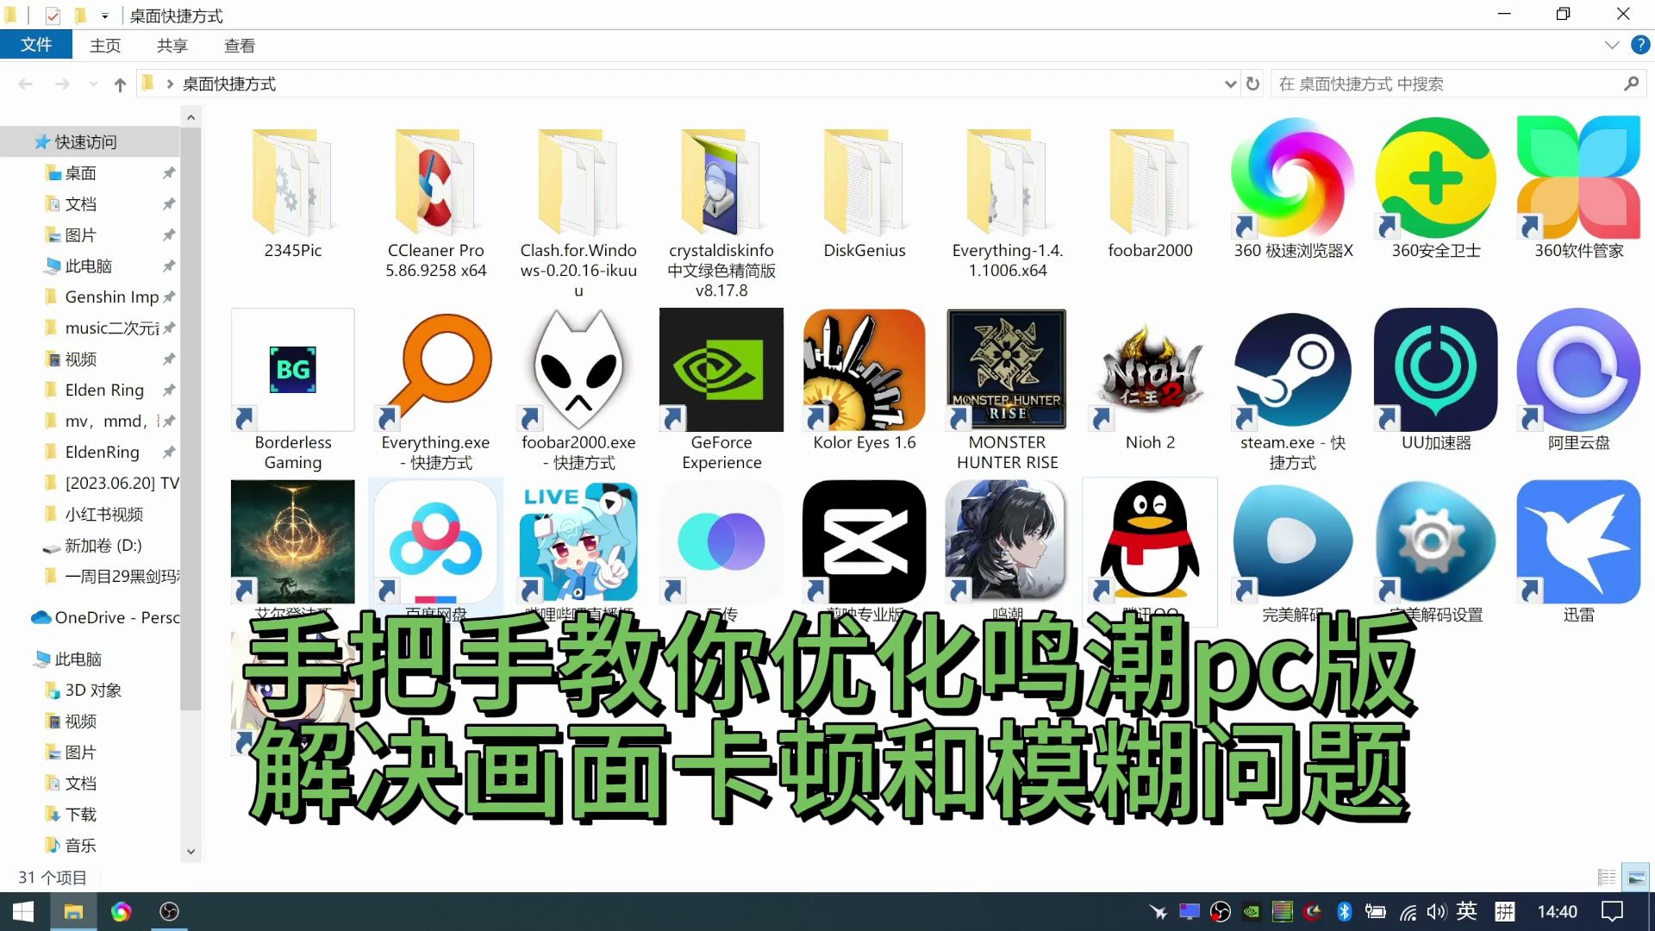Select the bilibili LIVE streaming shortcut

coord(578,541)
